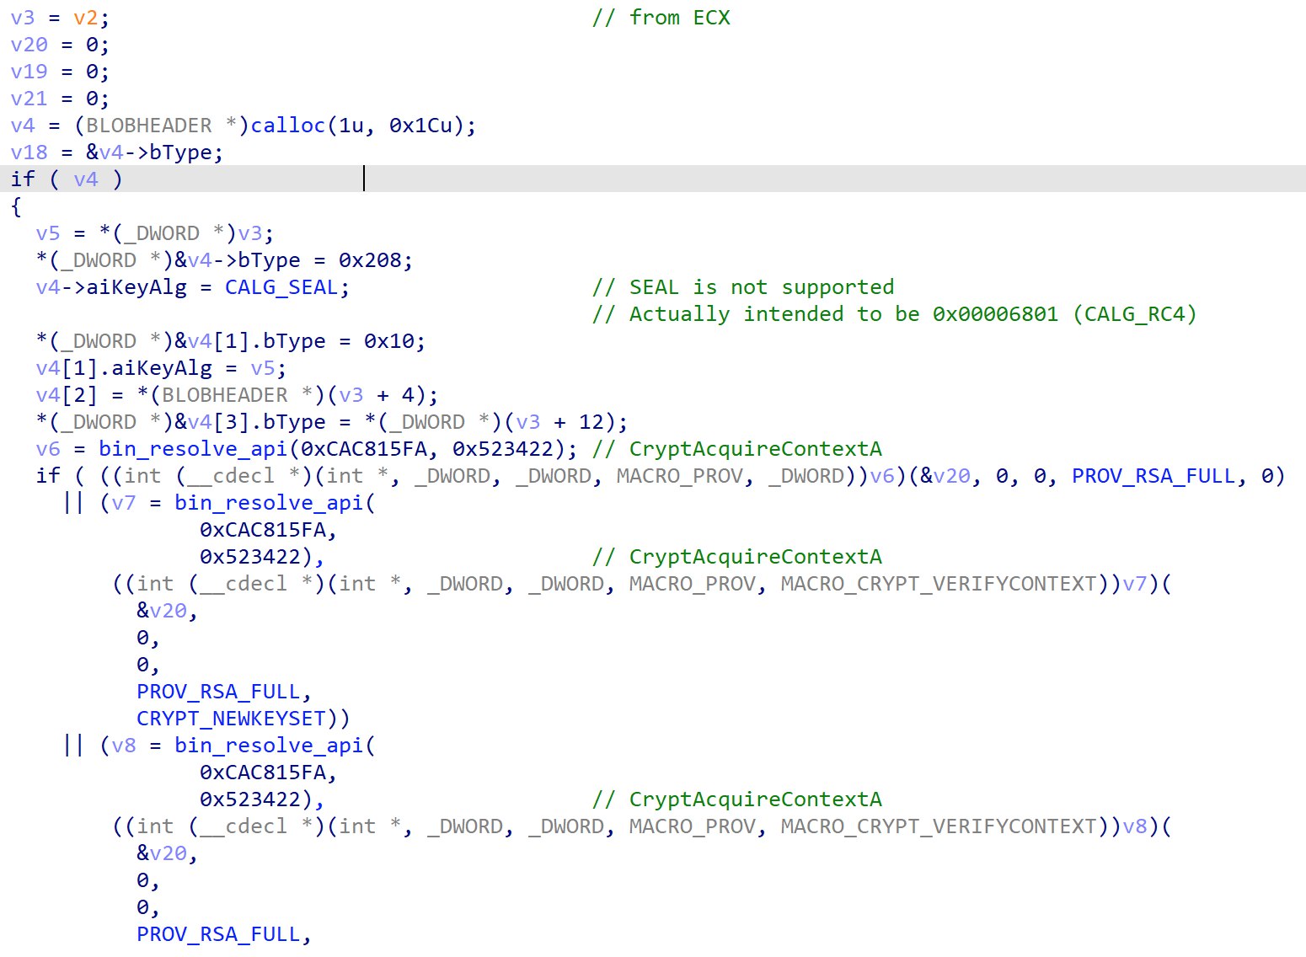Click the comment mentioning CALG_RC4
This screenshot has width=1306, height=957.
coord(894,314)
